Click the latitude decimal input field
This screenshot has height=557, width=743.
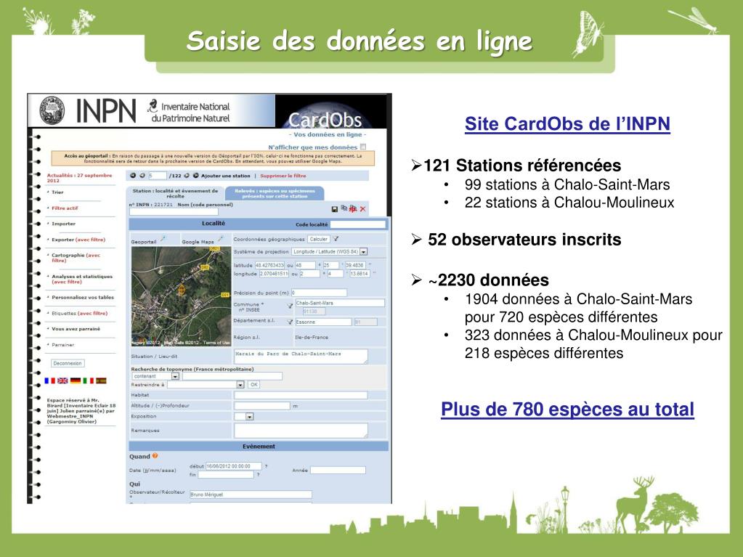(x=269, y=265)
